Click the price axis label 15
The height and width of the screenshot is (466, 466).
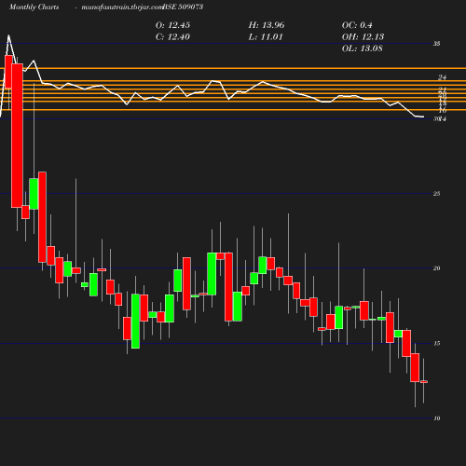pyautogui.click(x=437, y=343)
